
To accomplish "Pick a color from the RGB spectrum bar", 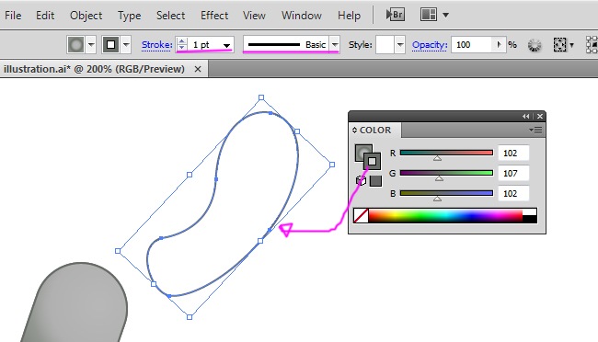I will 445,215.
